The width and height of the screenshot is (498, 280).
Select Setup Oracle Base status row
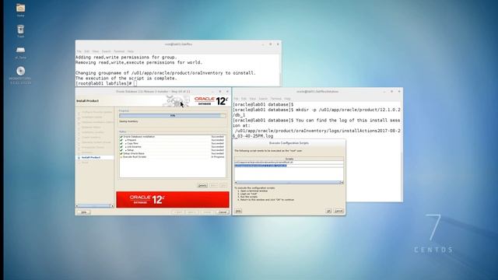pos(173,154)
